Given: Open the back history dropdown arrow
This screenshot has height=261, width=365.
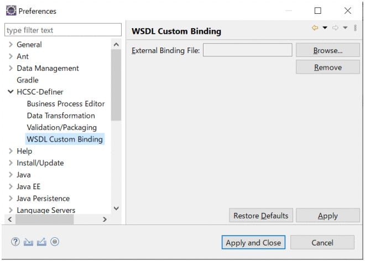Looking at the screenshot, I should coord(325,28).
